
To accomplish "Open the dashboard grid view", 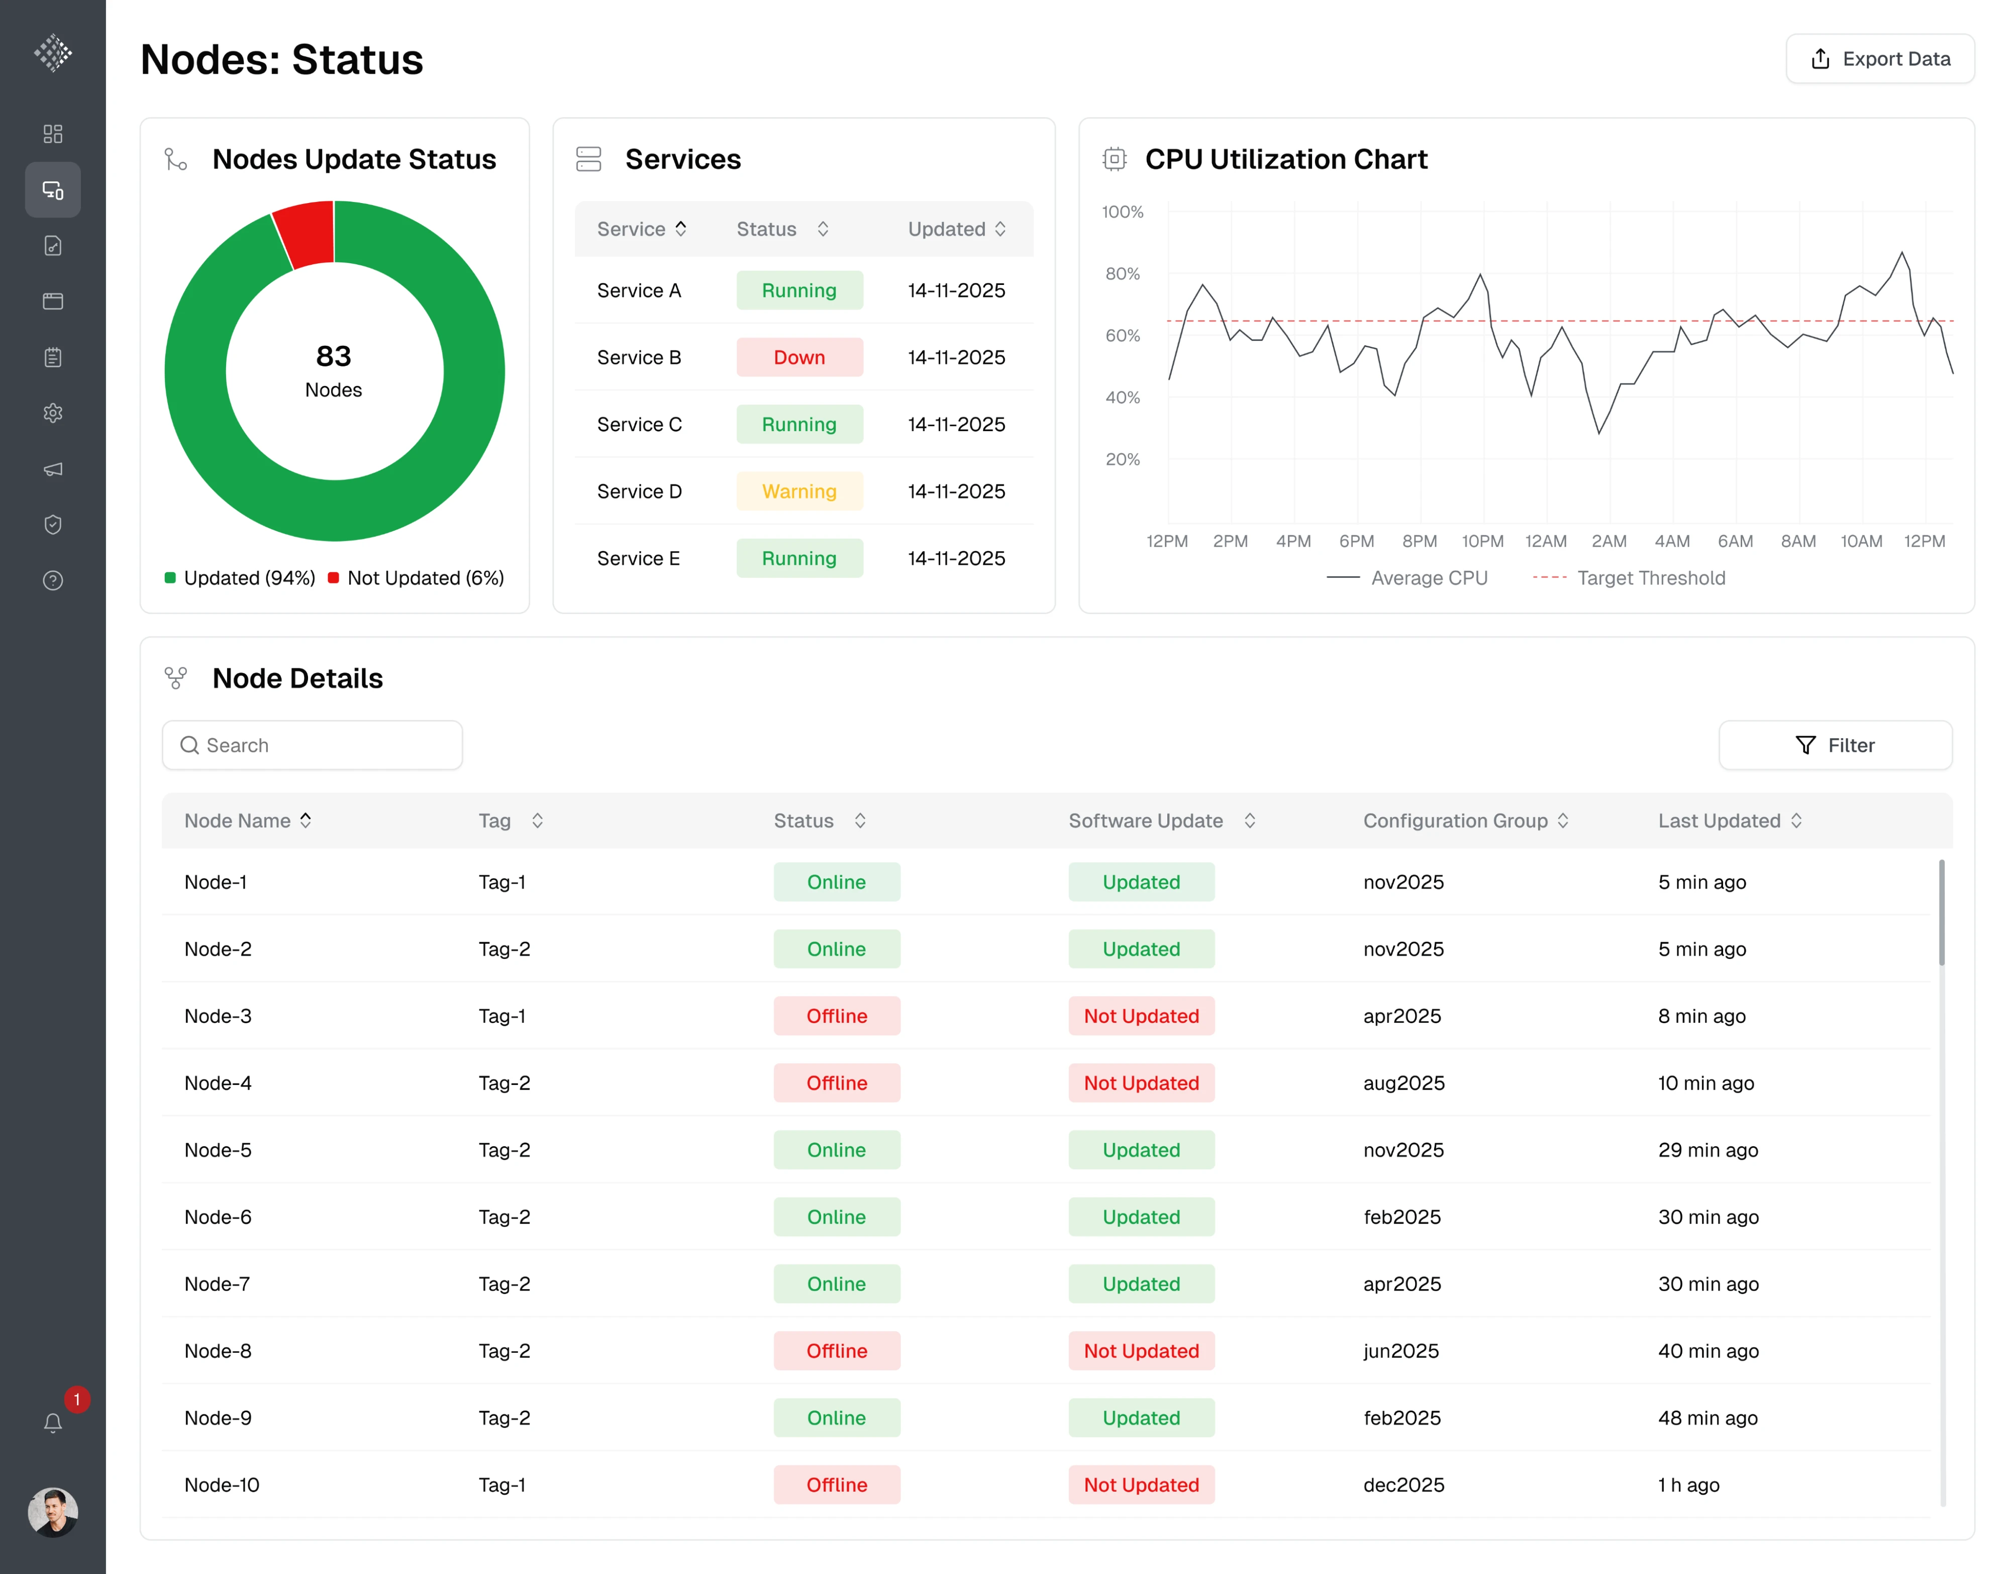I will pyautogui.click(x=53, y=133).
